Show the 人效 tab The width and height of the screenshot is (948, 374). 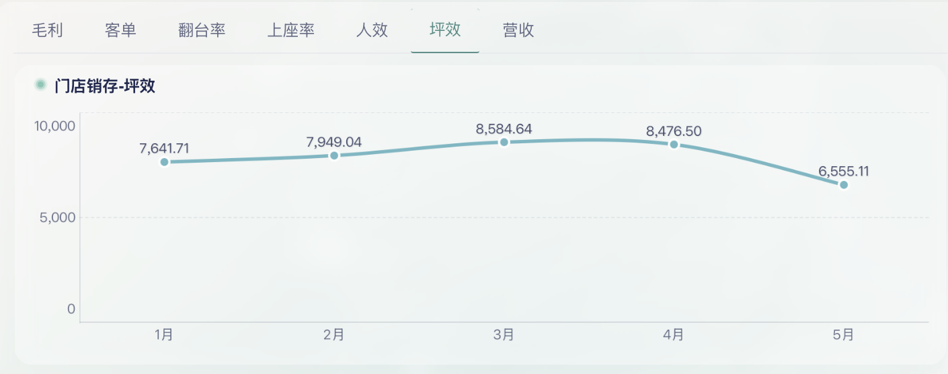pyautogui.click(x=372, y=30)
